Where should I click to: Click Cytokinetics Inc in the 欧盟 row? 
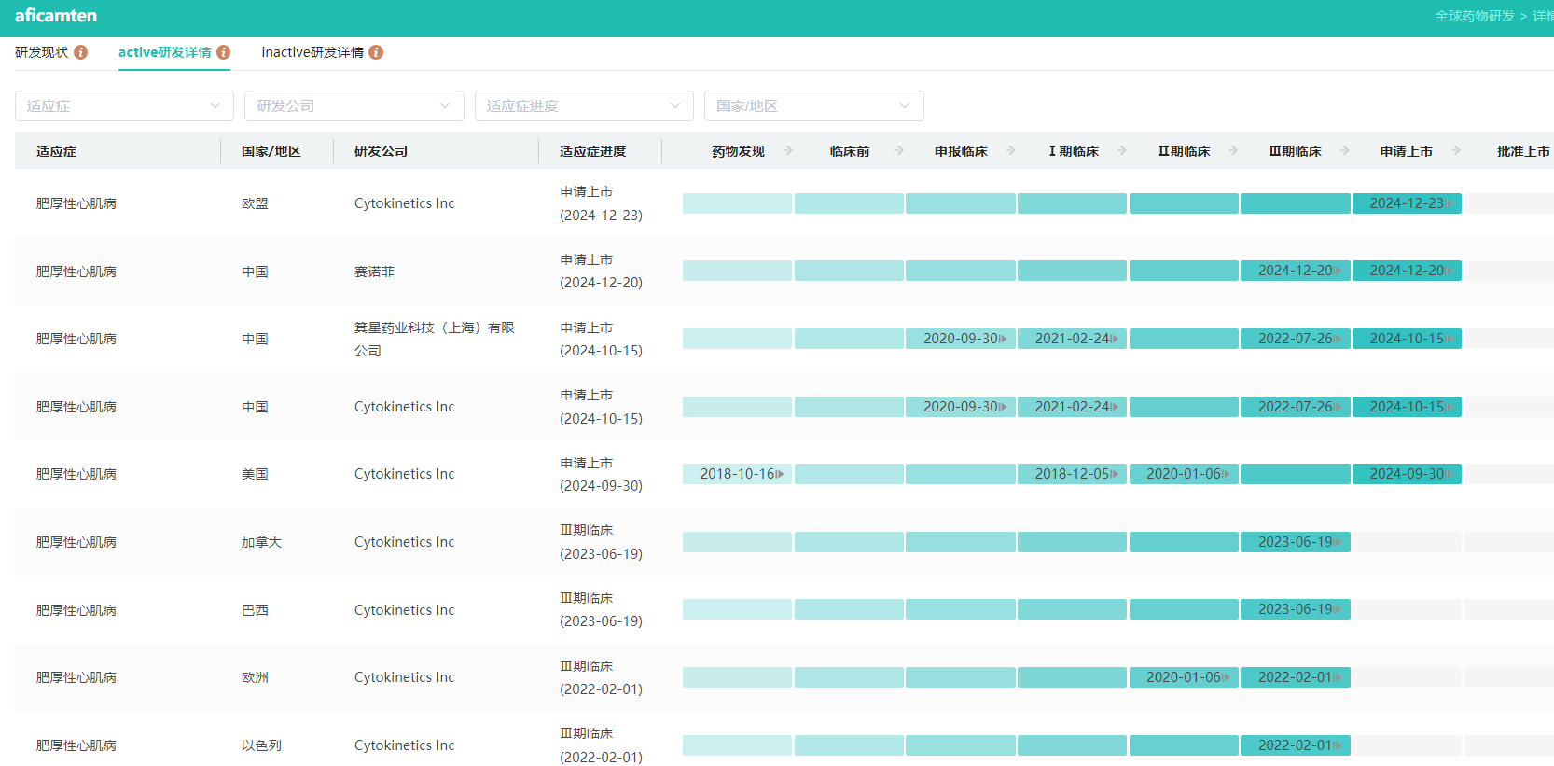pyautogui.click(x=404, y=203)
